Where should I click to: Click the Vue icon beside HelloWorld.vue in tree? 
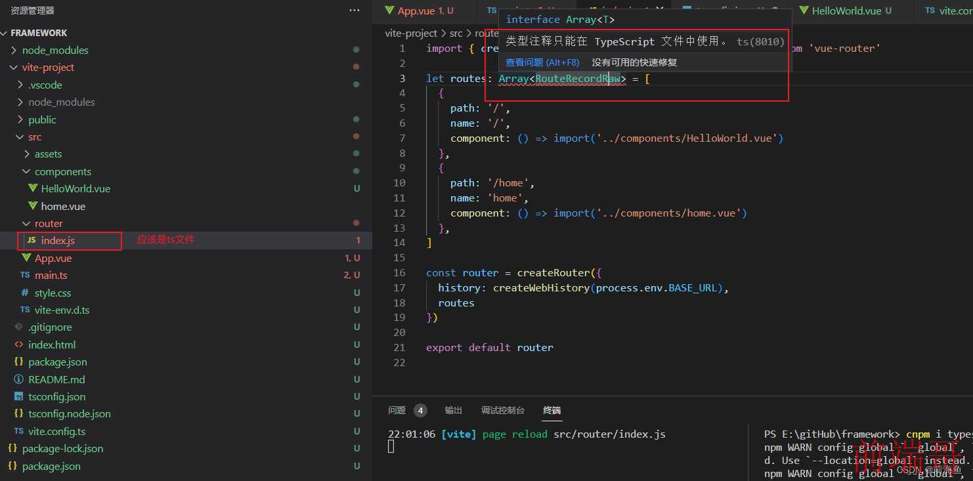point(33,188)
